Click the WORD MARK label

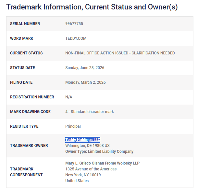(x=22, y=38)
